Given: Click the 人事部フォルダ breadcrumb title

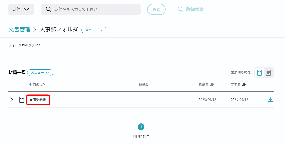Looking at the screenshot, I should (x=59, y=30).
